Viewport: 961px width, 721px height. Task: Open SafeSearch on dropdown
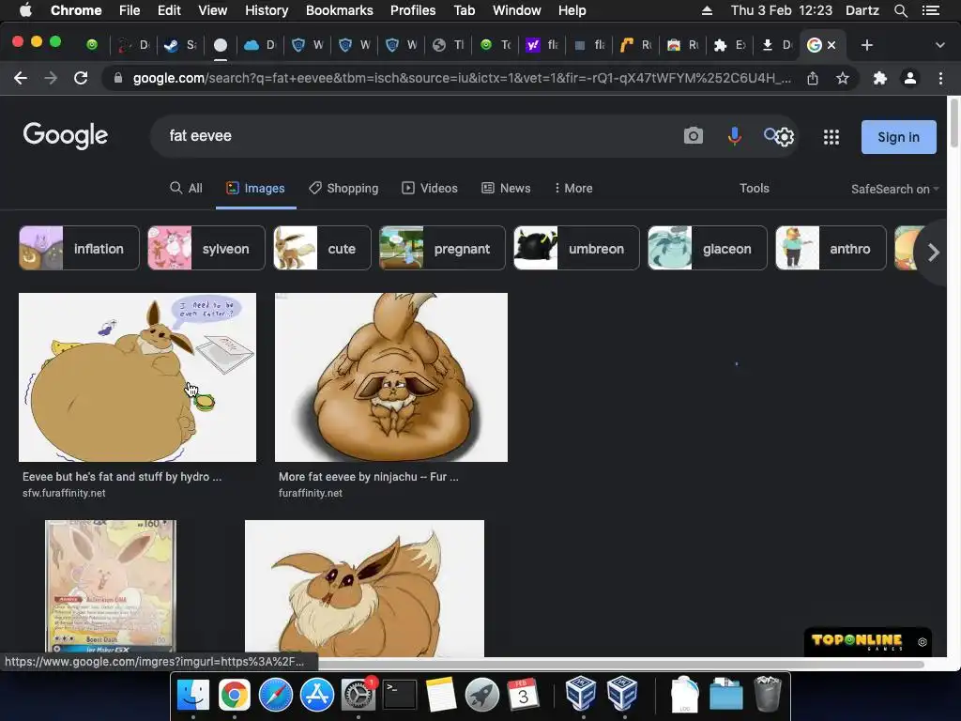pyautogui.click(x=894, y=189)
